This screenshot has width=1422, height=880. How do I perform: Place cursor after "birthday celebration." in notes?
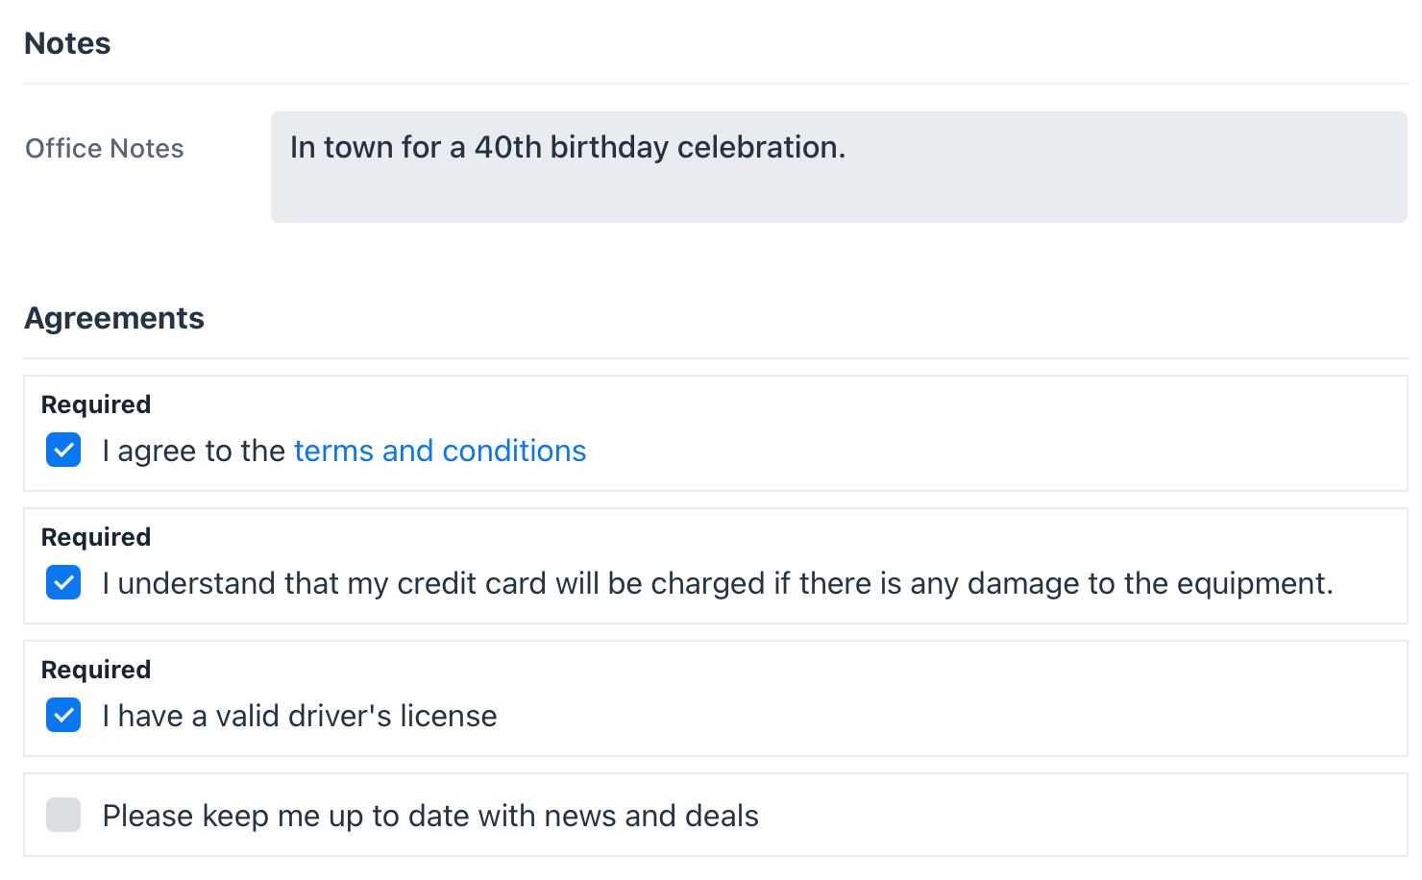click(x=847, y=147)
